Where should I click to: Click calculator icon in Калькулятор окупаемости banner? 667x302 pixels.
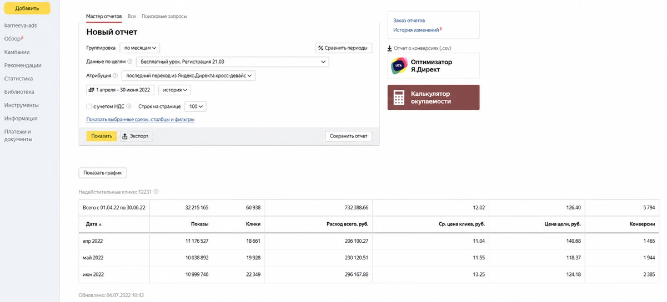[398, 98]
